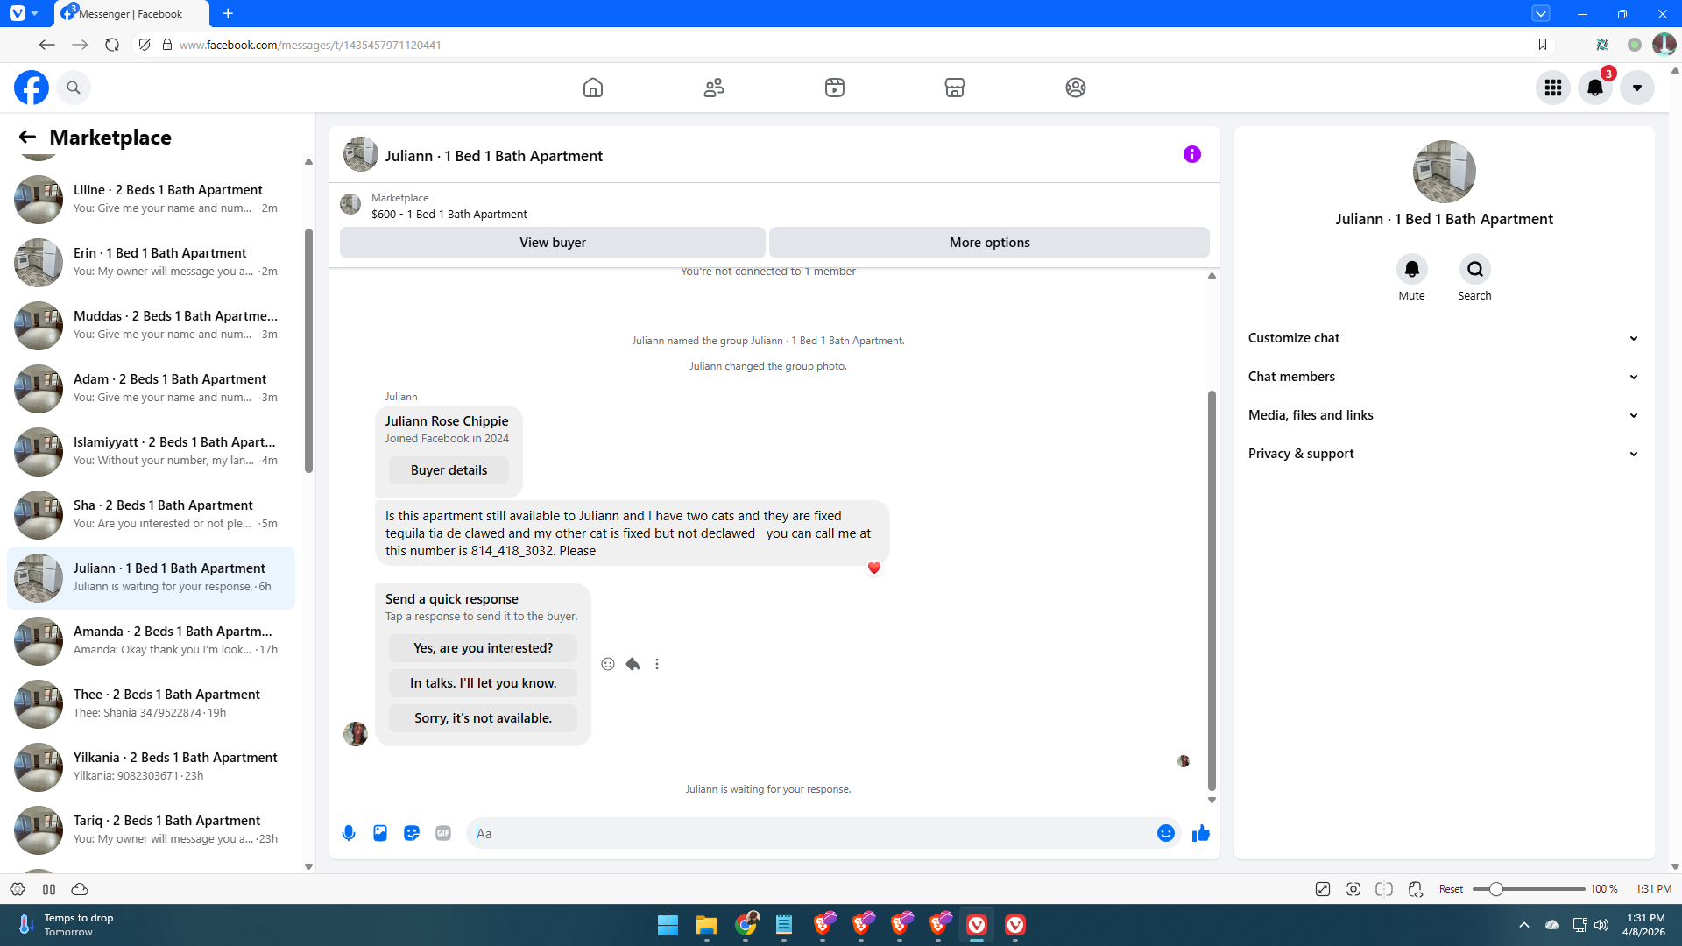Open the notifications bell
The height and width of the screenshot is (946, 1682).
(1594, 88)
